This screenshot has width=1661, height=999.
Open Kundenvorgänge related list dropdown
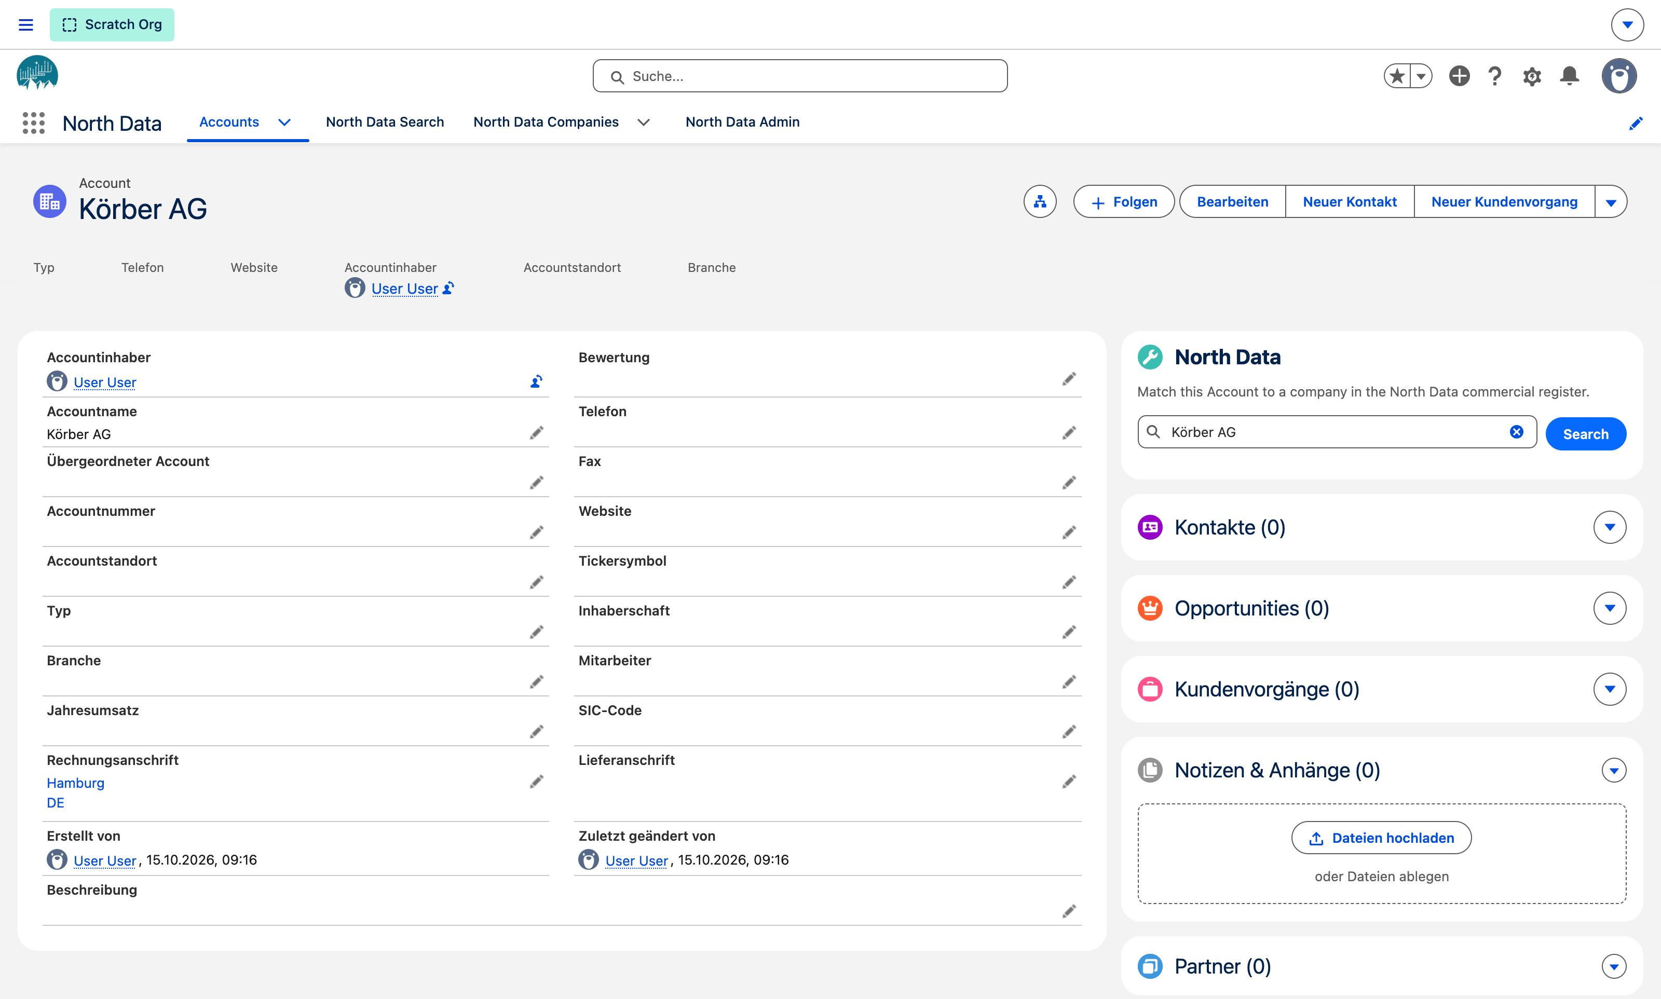[1609, 689]
